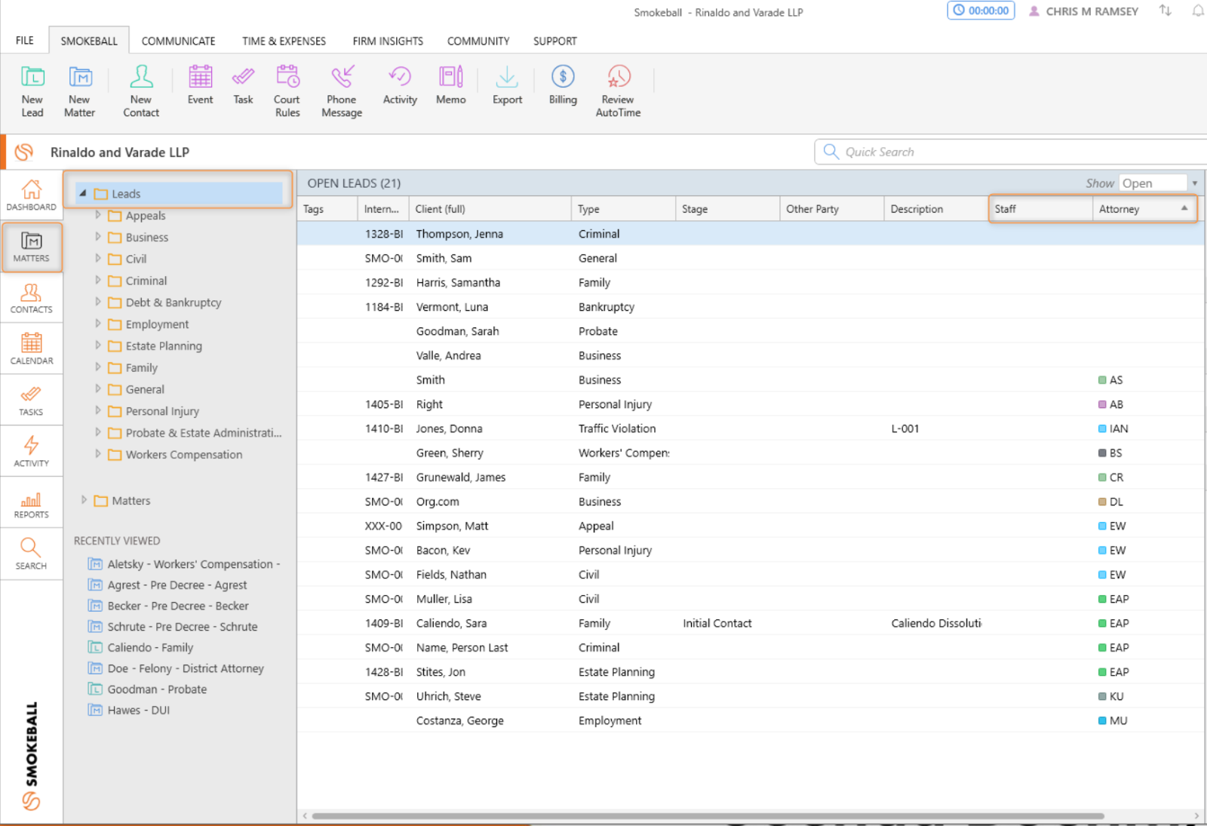Image resolution: width=1207 pixels, height=826 pixels.
Task: Go to Dashboard in sidebar
Action: pos(32,195)
